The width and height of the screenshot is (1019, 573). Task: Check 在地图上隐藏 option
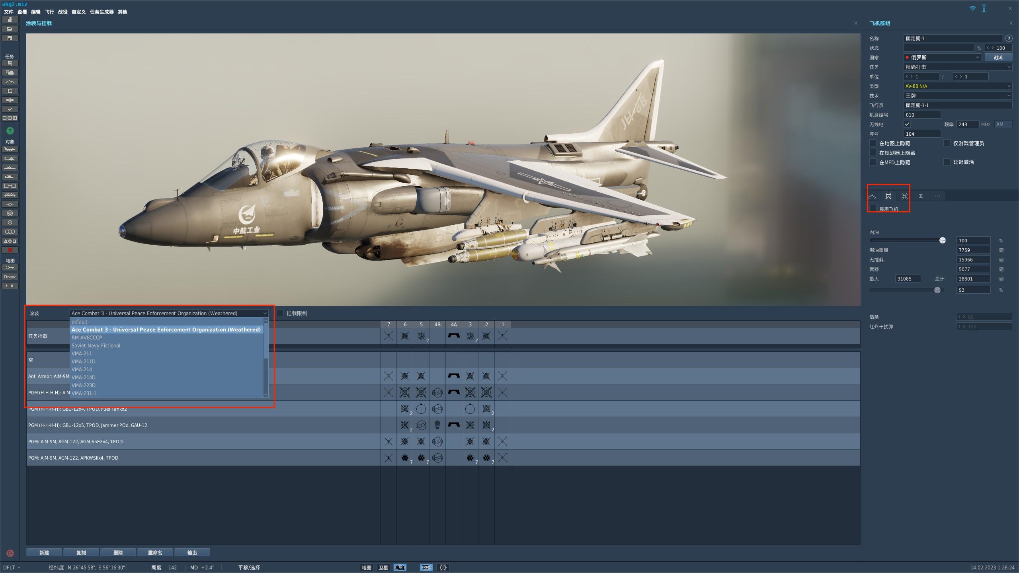coord(873,143)
